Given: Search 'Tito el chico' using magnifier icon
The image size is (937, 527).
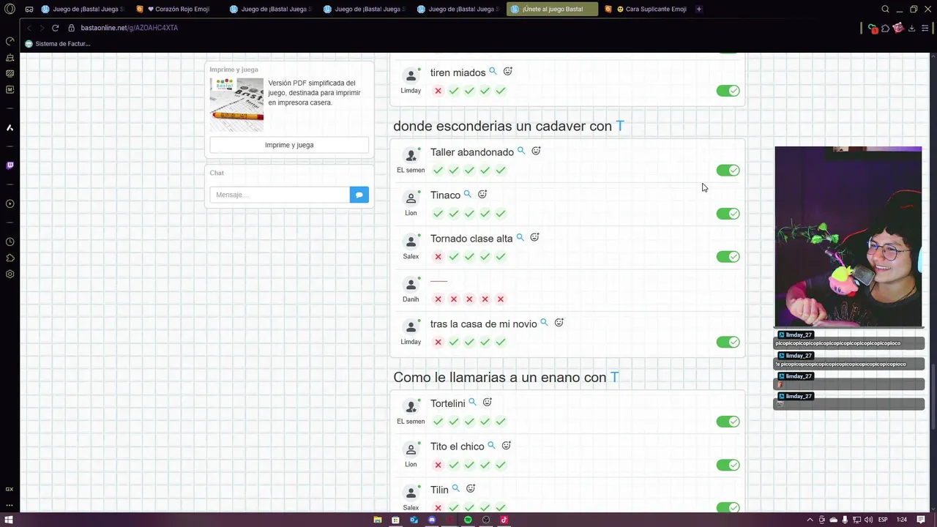Looking at the screenshot, I should tap(491, 445).
